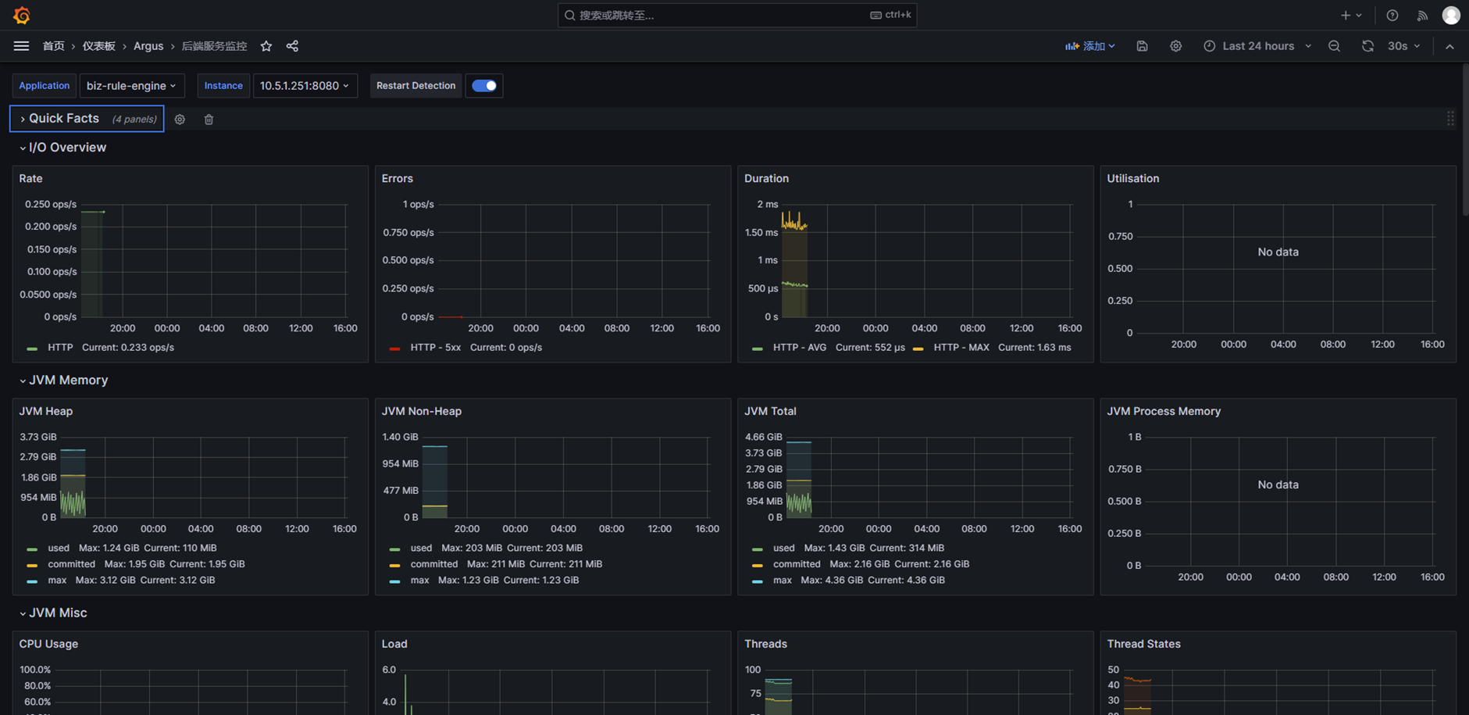Screen dimensions: 1469x715
Task: Open dashboard settings gear in toolbar
Action: pyautogui.click(x=1175, y=46)
